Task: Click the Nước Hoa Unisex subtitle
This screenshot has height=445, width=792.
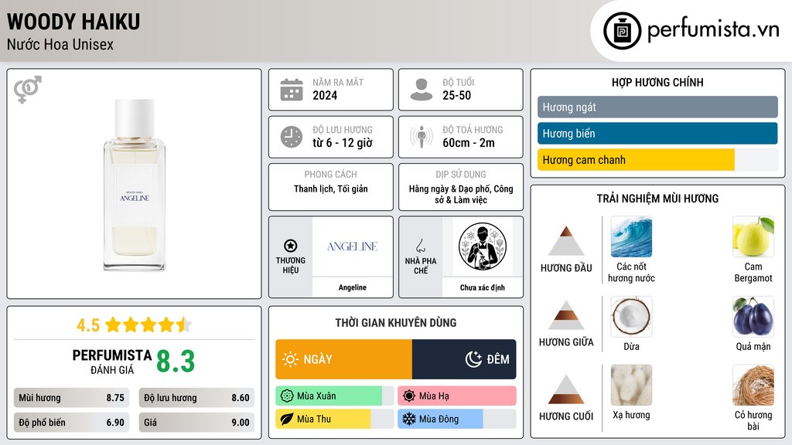Action: [60, 44]
